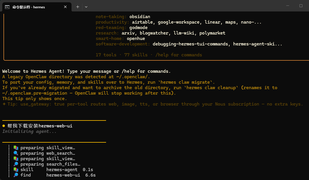309x180 pixels.
Task: Click the text 'obsidian' in note-taking row
Action: (x=140, y=17)
